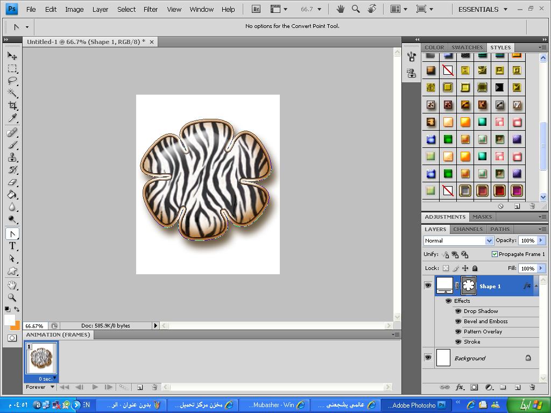Select animation frame 1 thumbnail
This screenshot has height=413, width=551.
click(41, 358)
